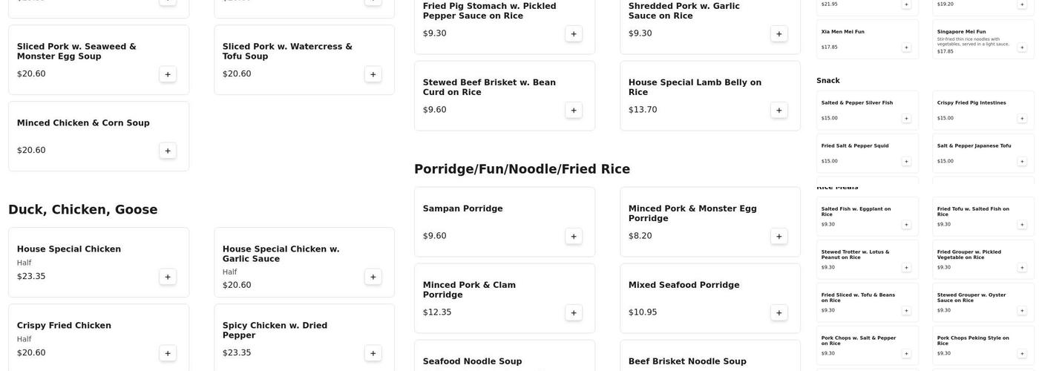Screen dimensions: 1039x371
Task: Add Salted & Pepper Silver Fish snack
Action: 906,119
